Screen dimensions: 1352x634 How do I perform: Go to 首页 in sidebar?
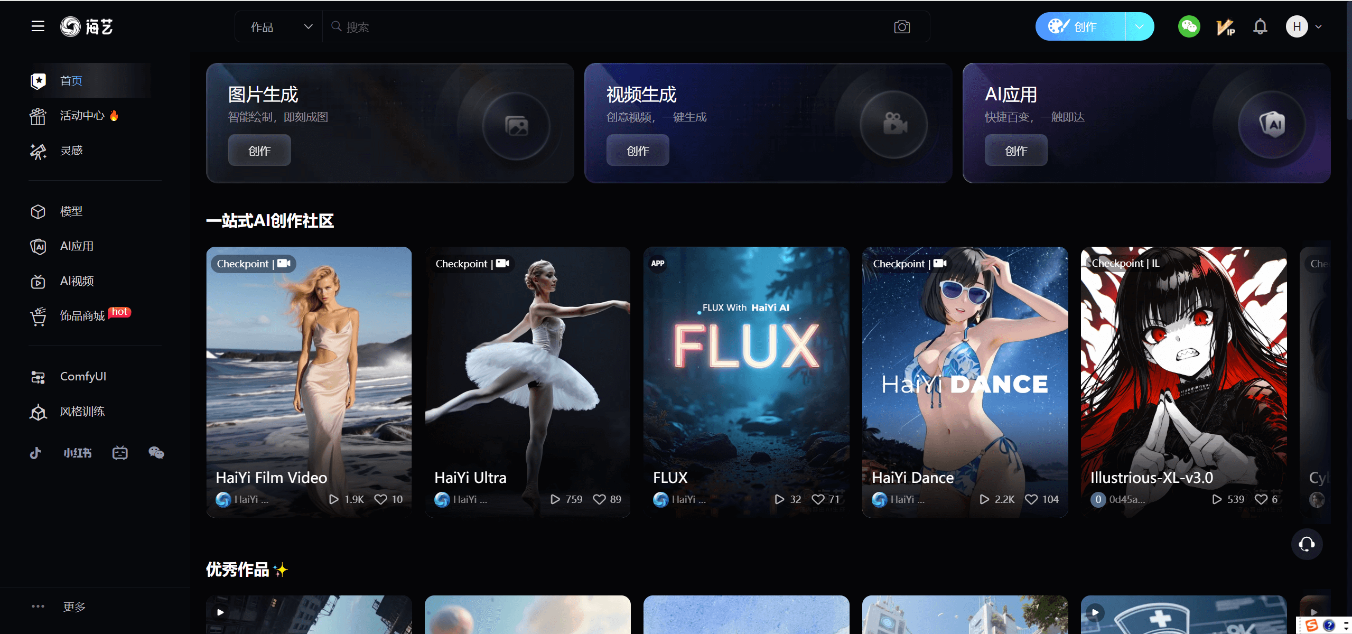pyautogui.click(x=90, y=80)
